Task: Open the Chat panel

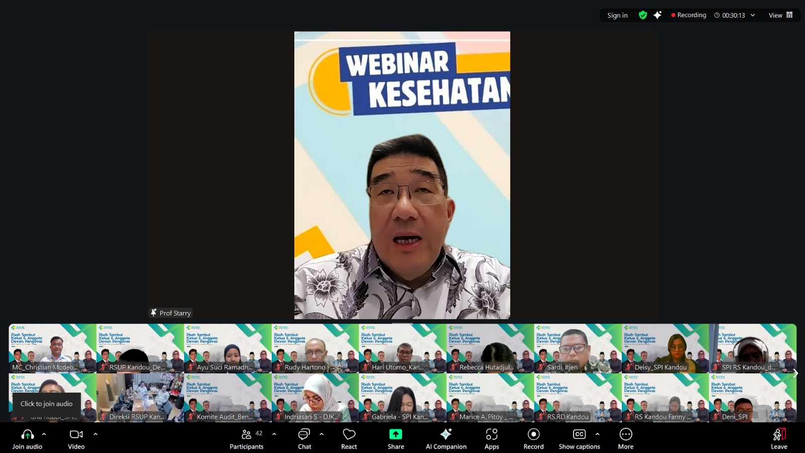Action: tap(304, 438)
